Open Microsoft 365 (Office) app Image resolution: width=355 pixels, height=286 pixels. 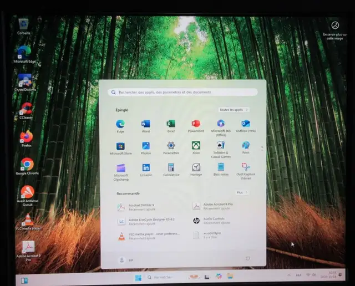[221, 128]
